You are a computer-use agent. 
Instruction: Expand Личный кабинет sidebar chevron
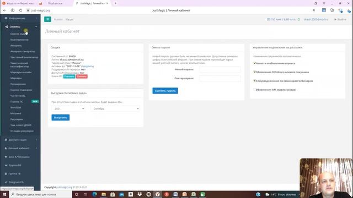tap(36, 148)
